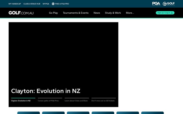Go to the MyPGA link
The image size is (183, 114).
pyautogui.click(x=46, y=4)
